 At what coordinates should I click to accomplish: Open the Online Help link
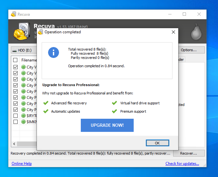click(x=22, y=164)
